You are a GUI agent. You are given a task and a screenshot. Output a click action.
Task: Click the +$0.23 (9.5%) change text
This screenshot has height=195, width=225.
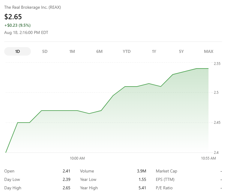tap(17, 25)
